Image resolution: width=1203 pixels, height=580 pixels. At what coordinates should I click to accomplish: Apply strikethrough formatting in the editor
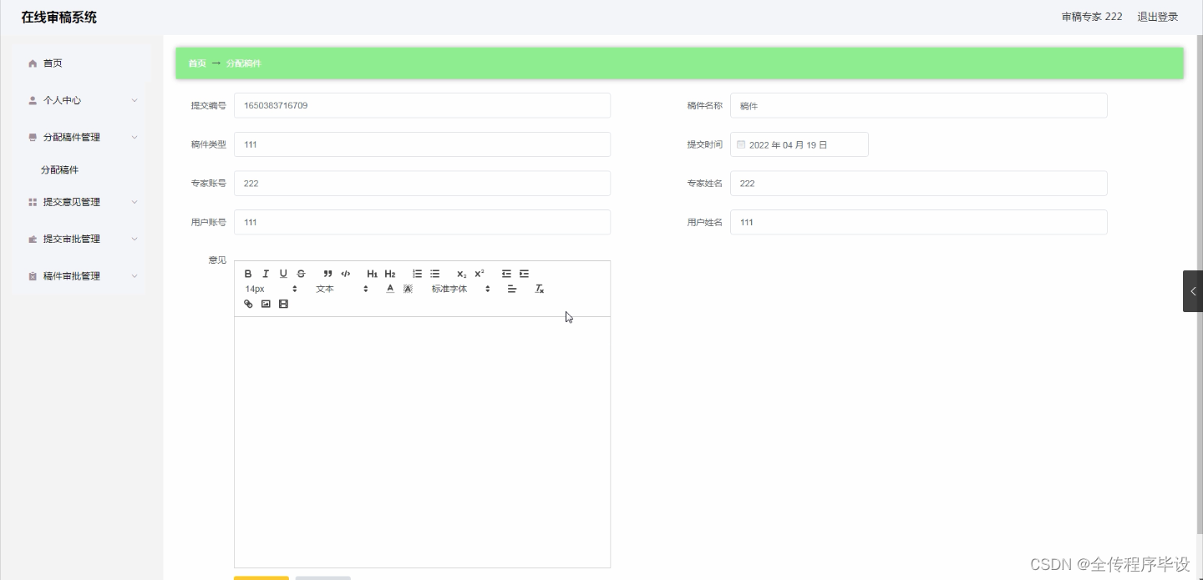coord(301,273)
